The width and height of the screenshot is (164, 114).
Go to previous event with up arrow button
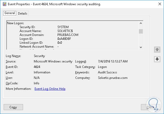coord(157,49)
